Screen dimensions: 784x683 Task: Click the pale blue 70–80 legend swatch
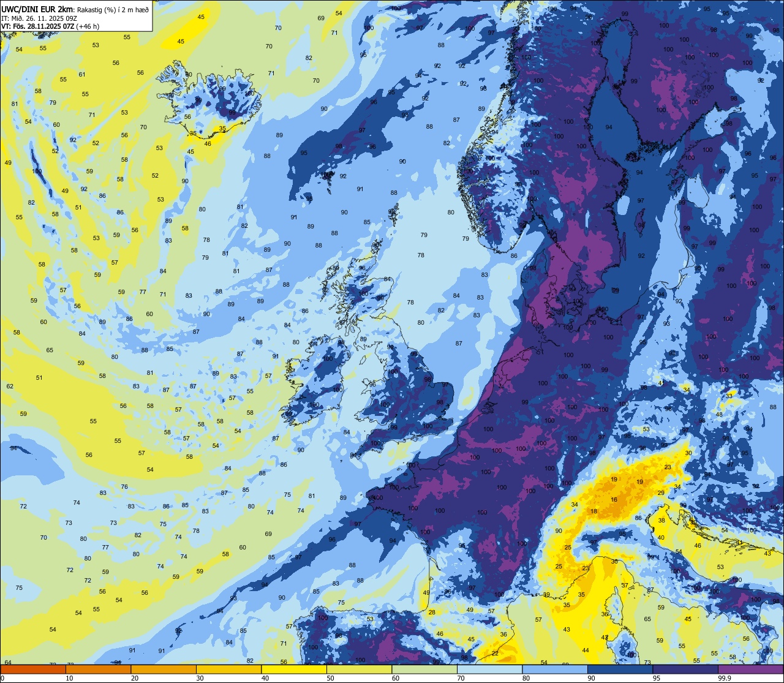pyautogui.click(x=490, y=669)
